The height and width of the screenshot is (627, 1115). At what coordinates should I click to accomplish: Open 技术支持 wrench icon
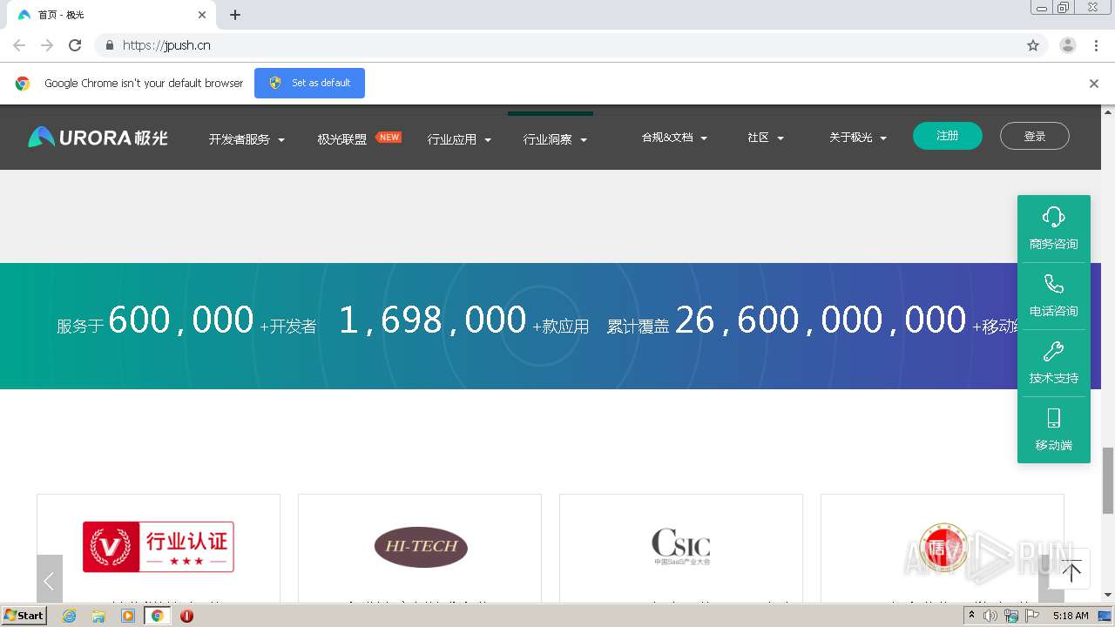[1053, 351]
